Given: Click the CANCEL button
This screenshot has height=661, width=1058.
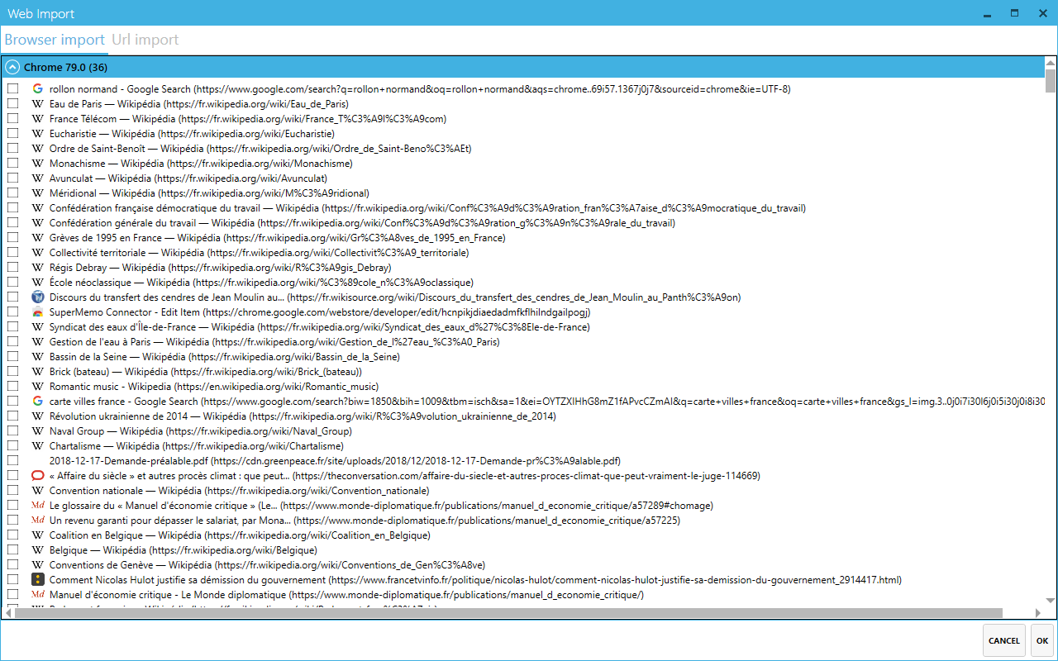Looking at the screenshot, I should click(x=1004, y=640).
